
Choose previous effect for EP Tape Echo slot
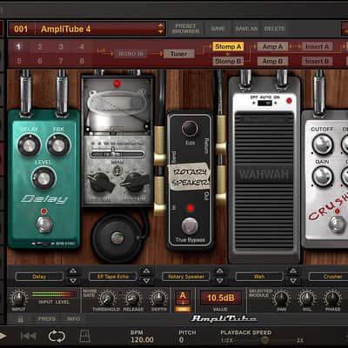[x=146, y=271]
